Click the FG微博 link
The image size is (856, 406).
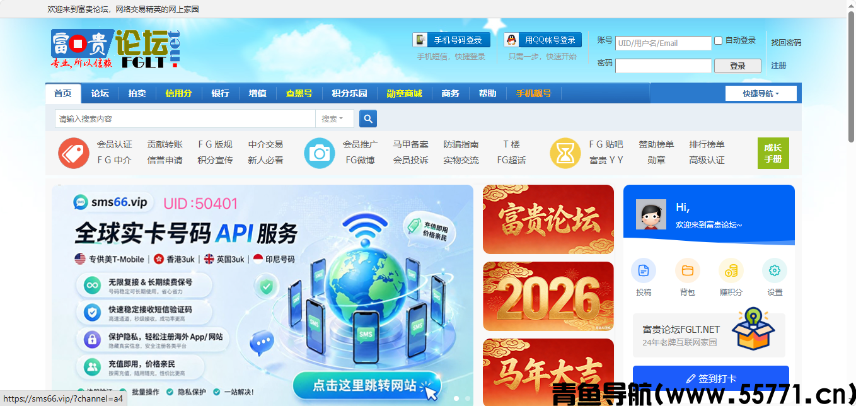[360, 160]
